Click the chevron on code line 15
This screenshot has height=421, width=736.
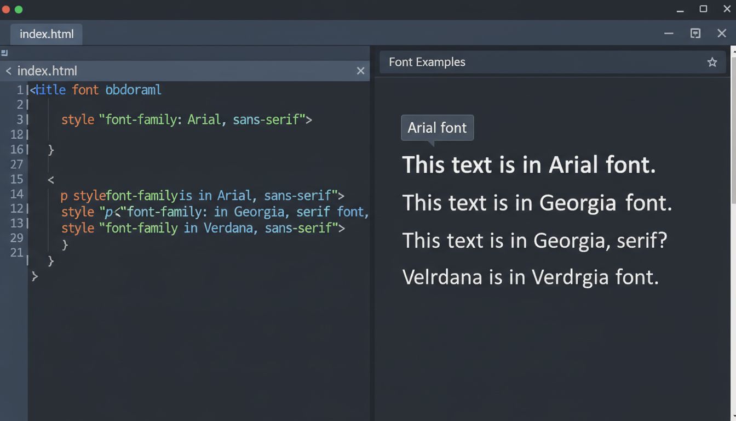50,179
